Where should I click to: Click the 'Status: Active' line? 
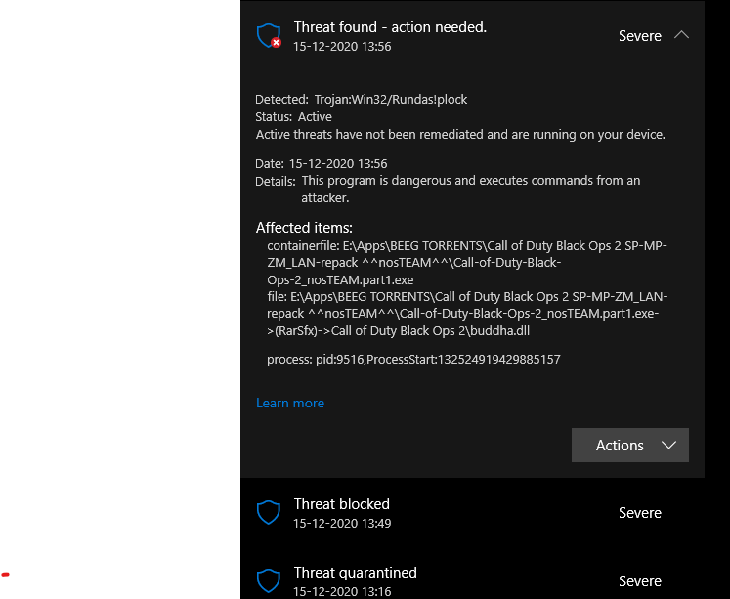tap(294, 117)
